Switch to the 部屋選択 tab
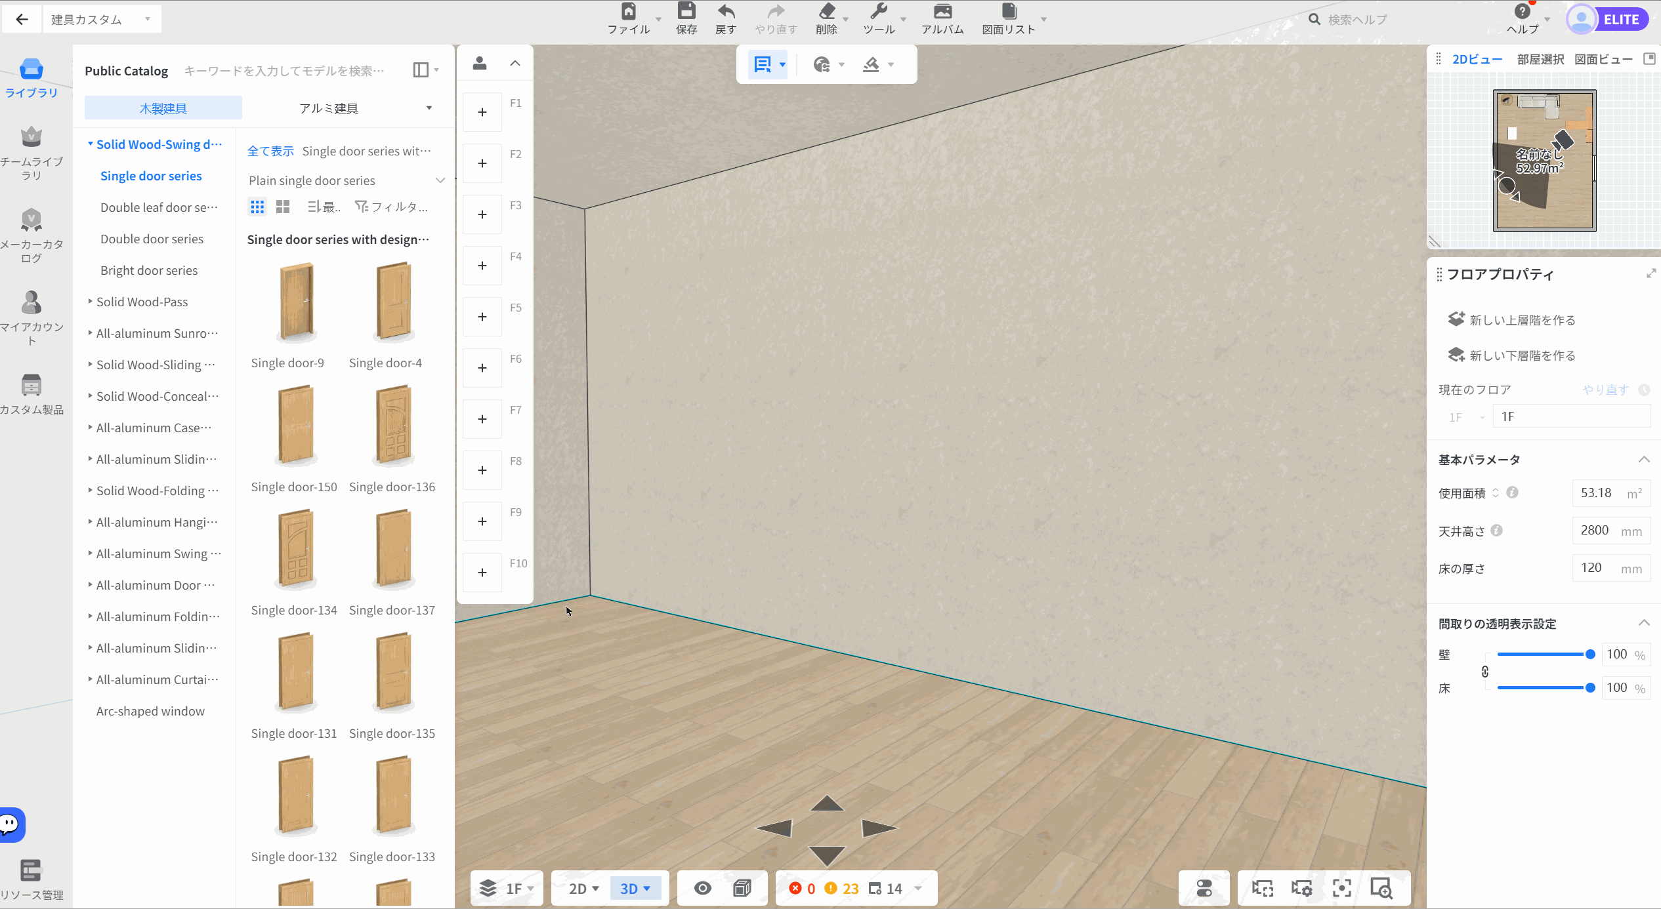This screenshot has width=1661, height=909. click(1540, 59)
